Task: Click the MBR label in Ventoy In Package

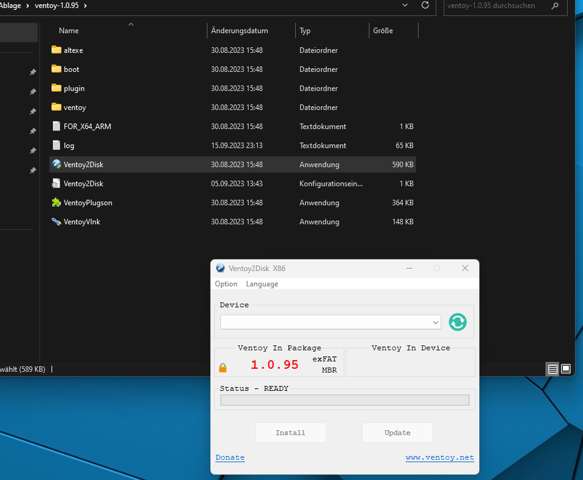Action: (x=329, y=370)
